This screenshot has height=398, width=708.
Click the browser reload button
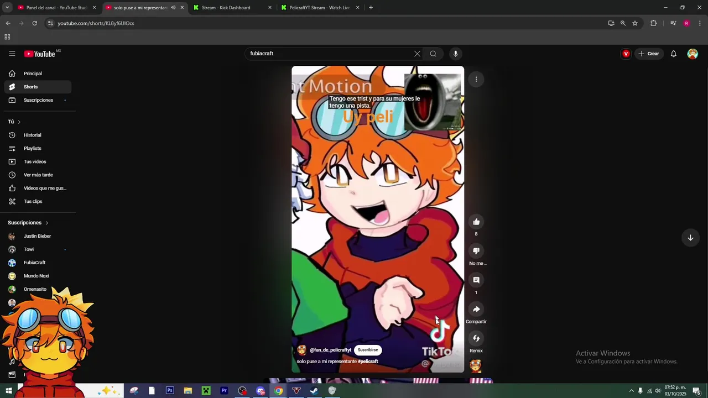point(34,23)
